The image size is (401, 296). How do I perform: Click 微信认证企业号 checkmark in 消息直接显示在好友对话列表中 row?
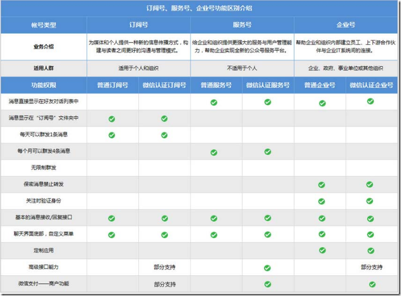(370, 101)
